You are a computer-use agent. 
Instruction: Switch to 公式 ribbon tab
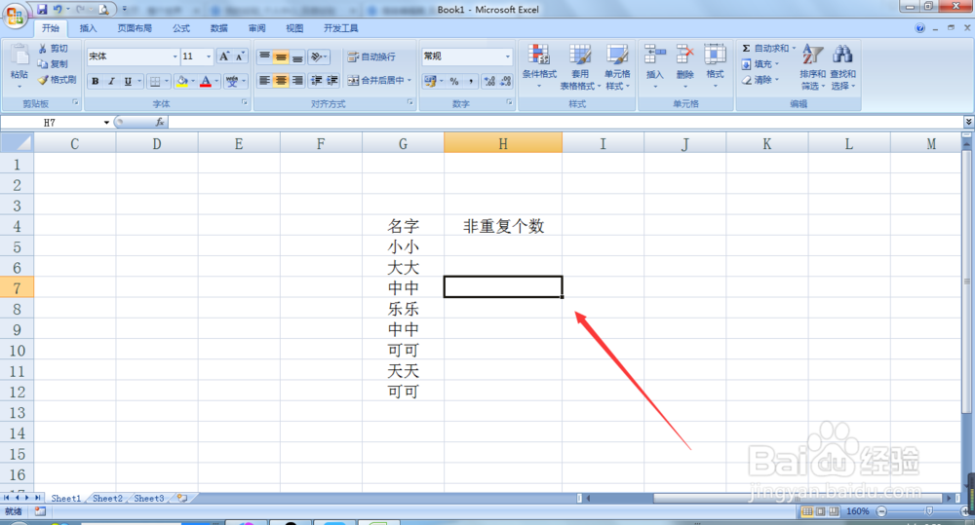pyautogui.click(x=181, y=28)
